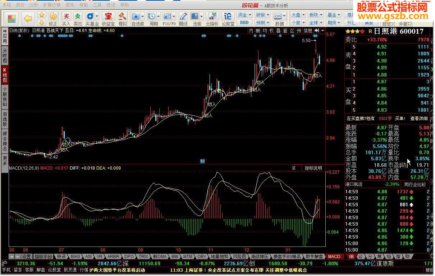Open the 收益宝 icon
435x276 pixels.
point(108,19)
